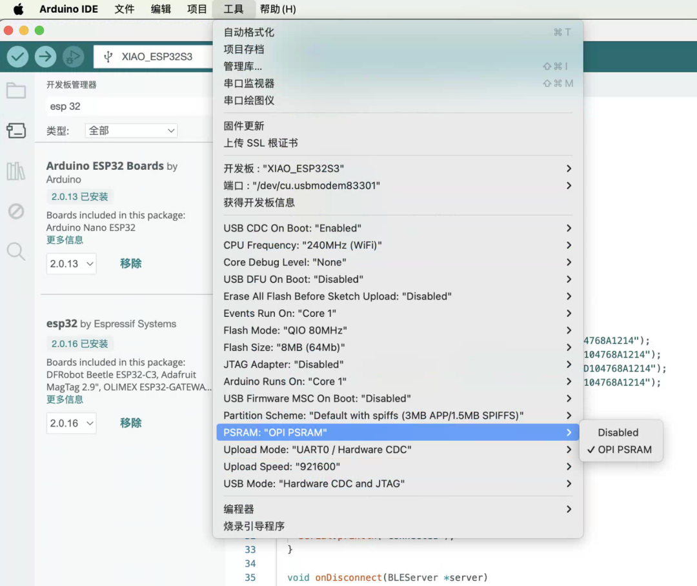The image size is (697, 586).
Task: Click the Upload arrow button
Action: tap(45, 56)
